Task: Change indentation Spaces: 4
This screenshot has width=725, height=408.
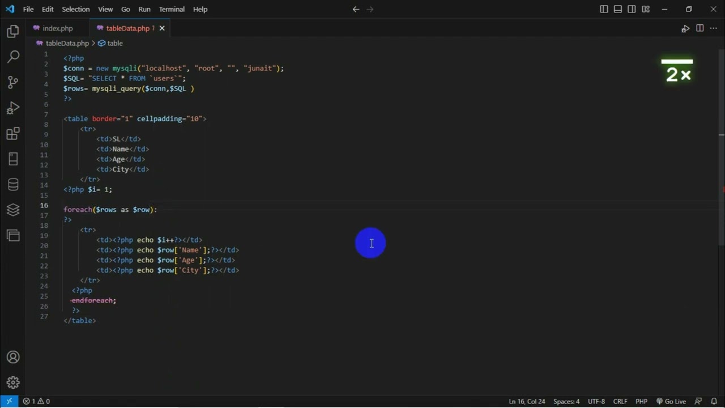Action: click(566, 401)
